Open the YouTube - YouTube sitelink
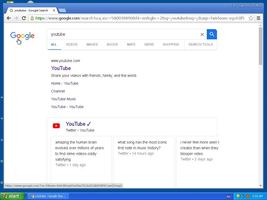The image size is (267, 200). (67, 107)
